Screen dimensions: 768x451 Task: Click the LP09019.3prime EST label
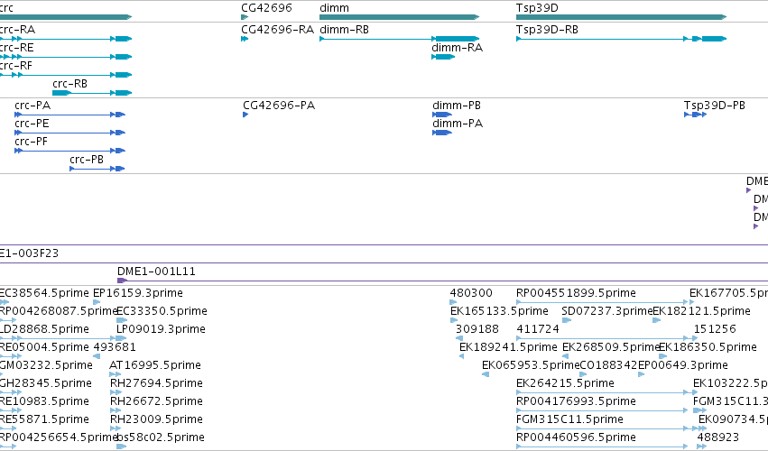pos(161,329)
